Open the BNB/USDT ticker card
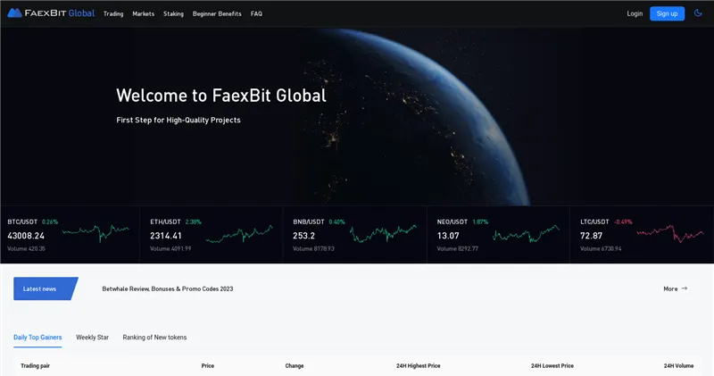Screen dimensions: 714x376 tap(354, 235)
